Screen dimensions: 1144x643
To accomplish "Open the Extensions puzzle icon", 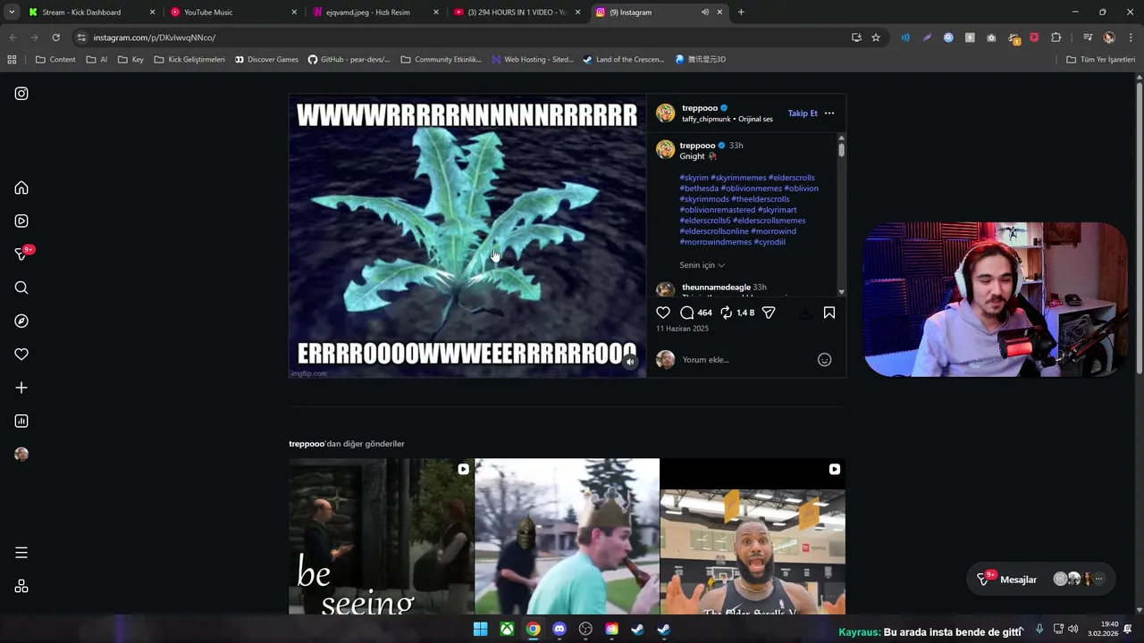I will tap(1056, 38).
